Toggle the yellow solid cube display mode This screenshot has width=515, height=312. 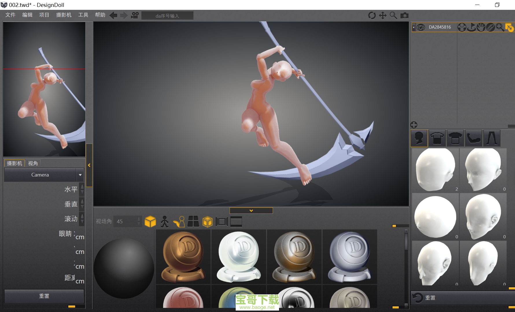(150, 222)
